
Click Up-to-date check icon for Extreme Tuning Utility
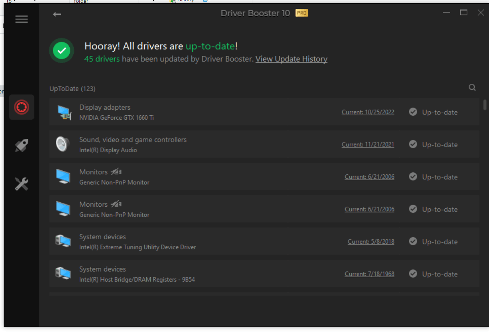(413, 242)
